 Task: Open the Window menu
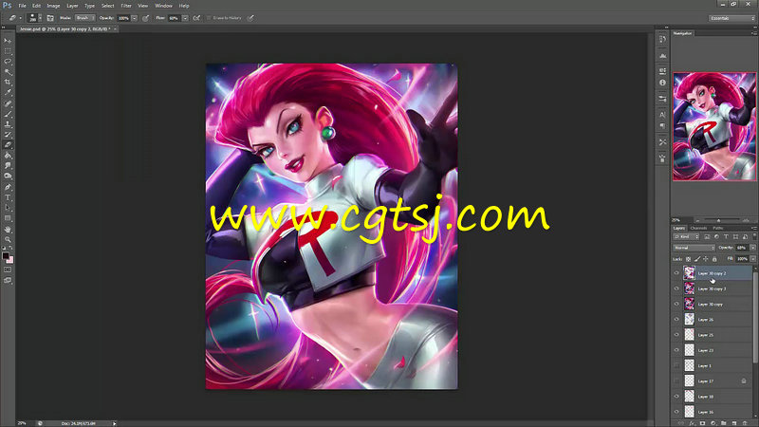[163, 6]
